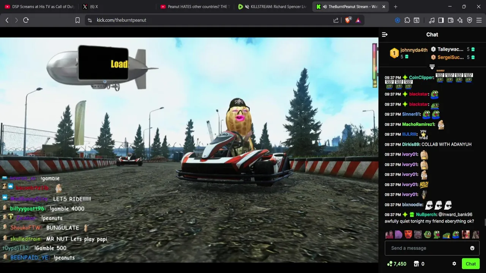This screenshot has width=486, height=273.
Task: Click the Chat panel header title
Action: point(432,35)
